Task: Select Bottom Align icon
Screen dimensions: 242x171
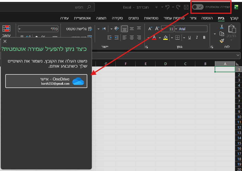Action: click(124, 29)
